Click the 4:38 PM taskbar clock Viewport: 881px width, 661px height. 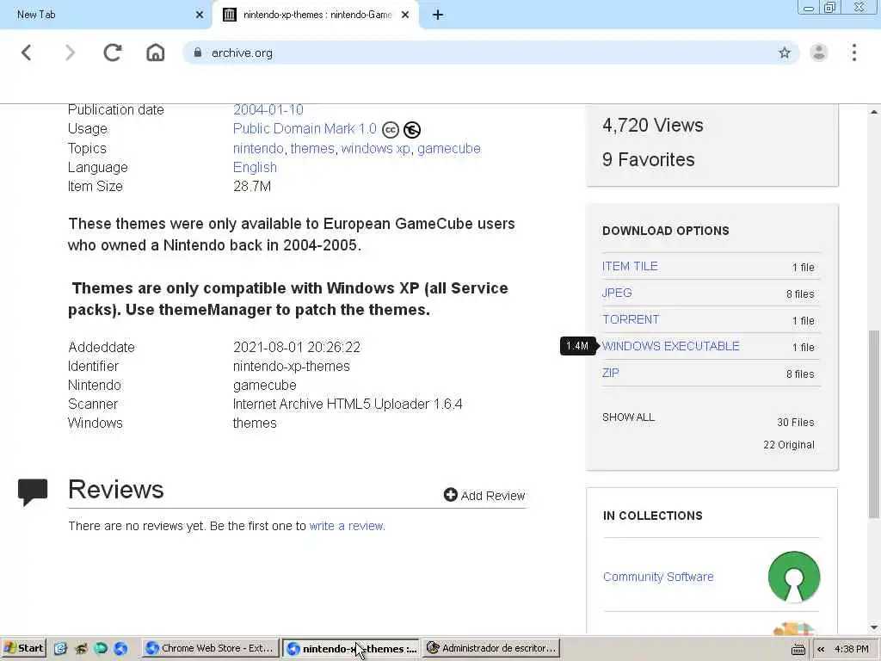[x=851, y=649]
